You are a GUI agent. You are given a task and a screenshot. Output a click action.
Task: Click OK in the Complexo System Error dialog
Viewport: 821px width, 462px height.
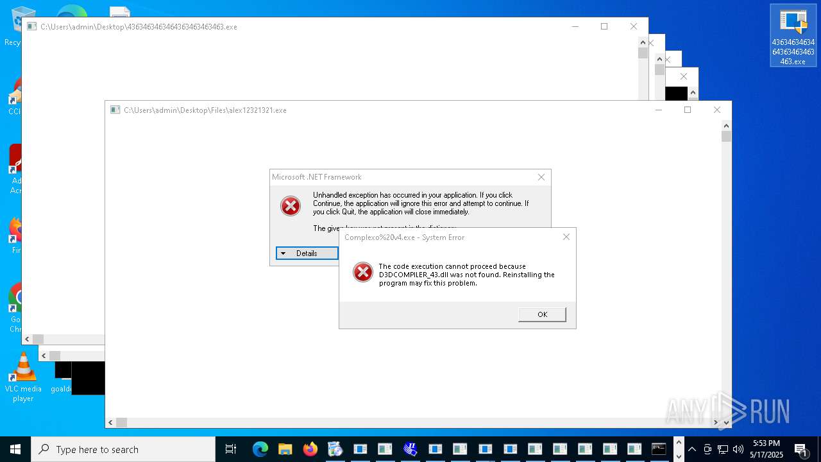click(x=542, y=314)
